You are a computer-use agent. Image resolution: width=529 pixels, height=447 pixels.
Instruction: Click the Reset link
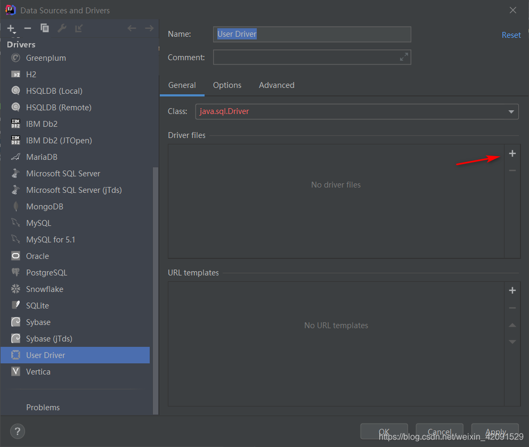[511, 35]
